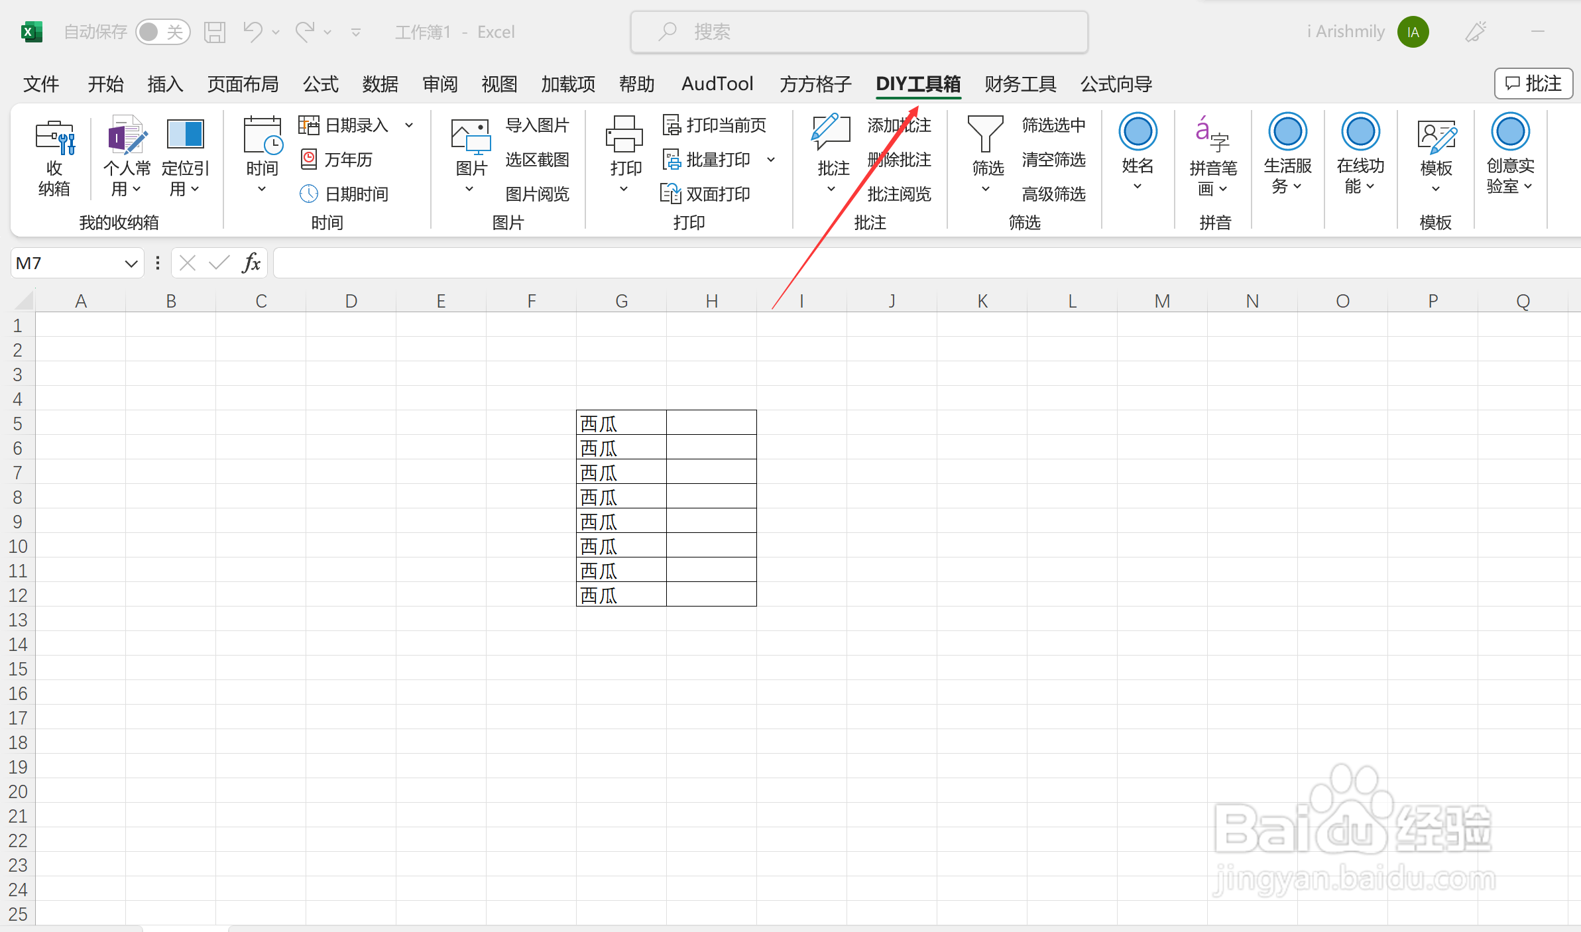Click 导入图片 import picture
Viewport: 1581px width, 932px height.
pyautogui.click(x=538, y=125)
